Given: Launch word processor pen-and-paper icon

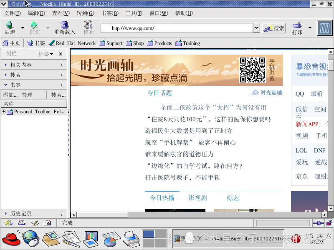Looking at the screenshot, I should pos(71,240).
